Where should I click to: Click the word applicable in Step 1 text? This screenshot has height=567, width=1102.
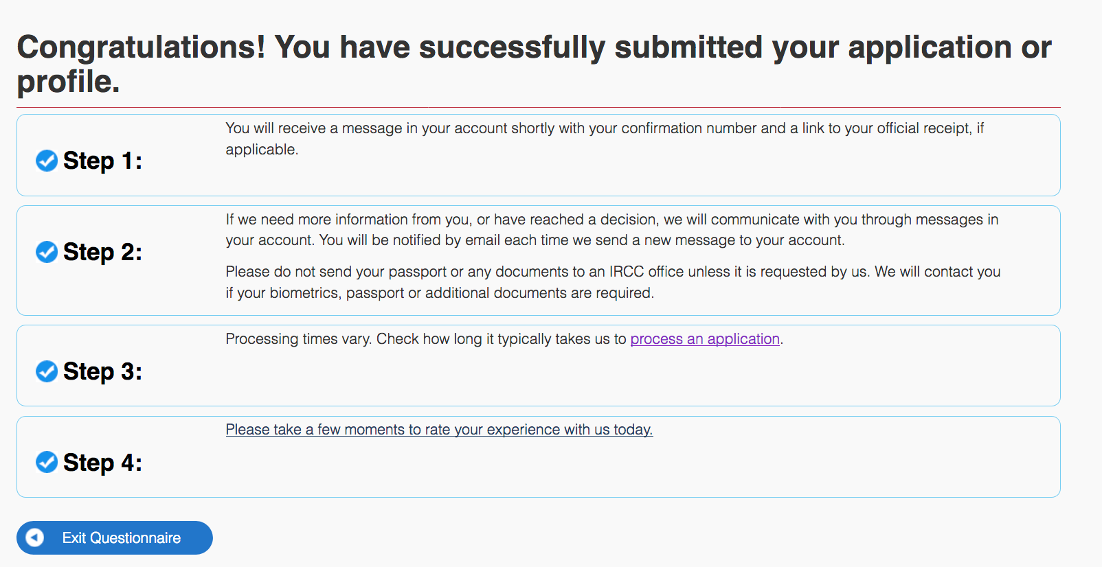click(x=262, y=150)
